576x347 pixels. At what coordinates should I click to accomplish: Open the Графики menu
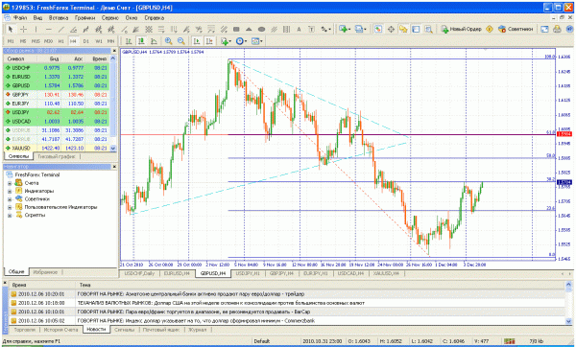(84, 17)
